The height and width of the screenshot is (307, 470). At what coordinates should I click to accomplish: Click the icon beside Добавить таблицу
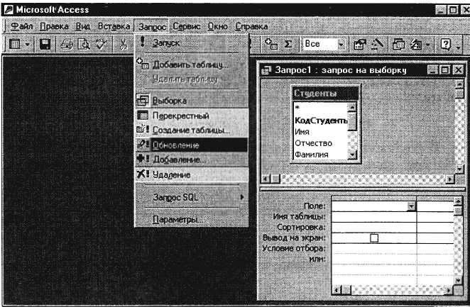click(x=143, y=63)
